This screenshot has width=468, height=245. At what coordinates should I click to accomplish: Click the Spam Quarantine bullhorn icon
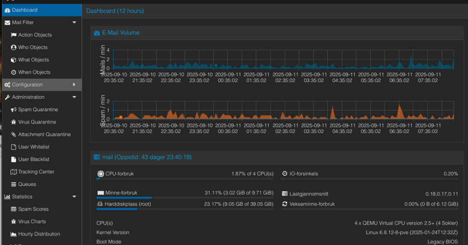click(14, 110)
